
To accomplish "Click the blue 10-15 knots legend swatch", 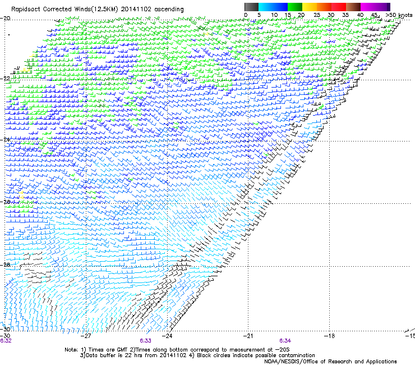I will [280, 7].
